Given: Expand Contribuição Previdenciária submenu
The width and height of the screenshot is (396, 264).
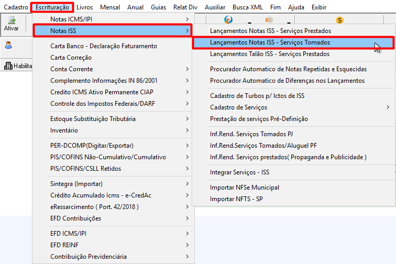Looking at the screenshot, I should click(113, 257).
